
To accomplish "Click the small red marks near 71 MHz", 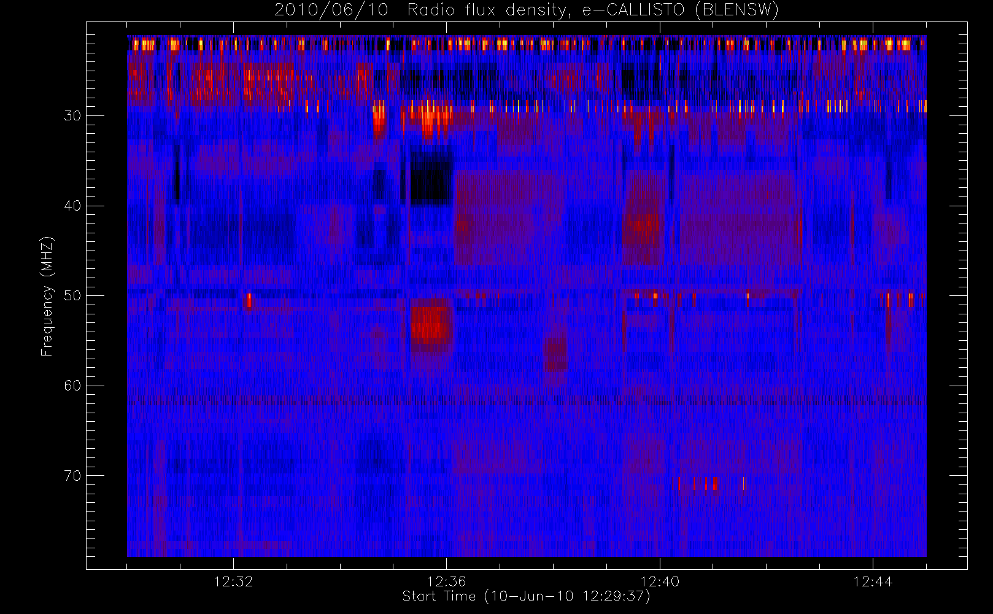I will [x=712, y=484].
